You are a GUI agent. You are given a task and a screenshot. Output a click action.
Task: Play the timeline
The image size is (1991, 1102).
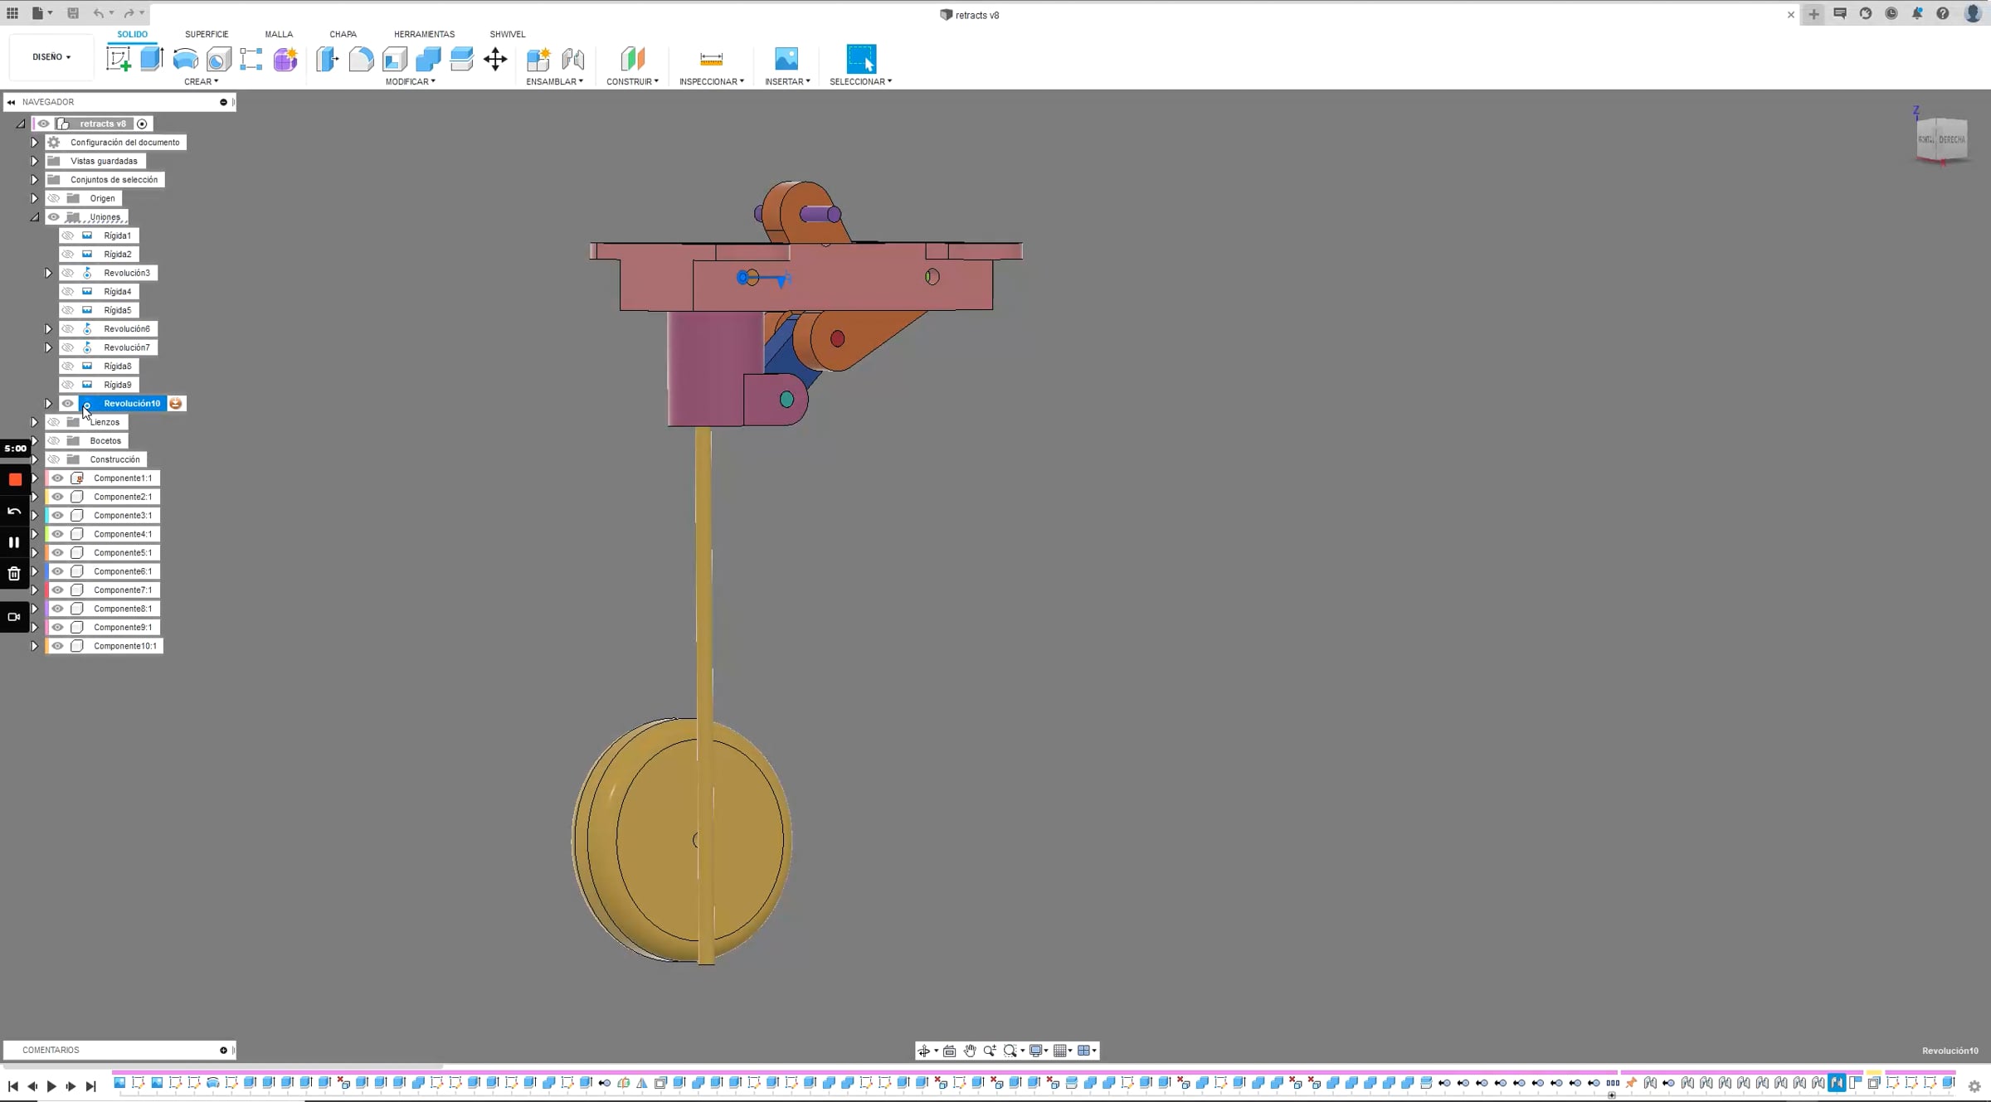coord(51,1086)
